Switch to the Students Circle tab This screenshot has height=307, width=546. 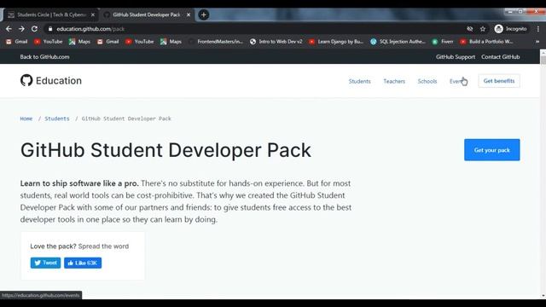[x=51, y=14]
